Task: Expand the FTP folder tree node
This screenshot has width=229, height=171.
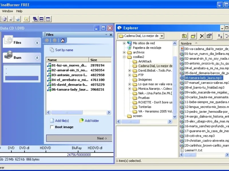Action: [x=130, y=75]
